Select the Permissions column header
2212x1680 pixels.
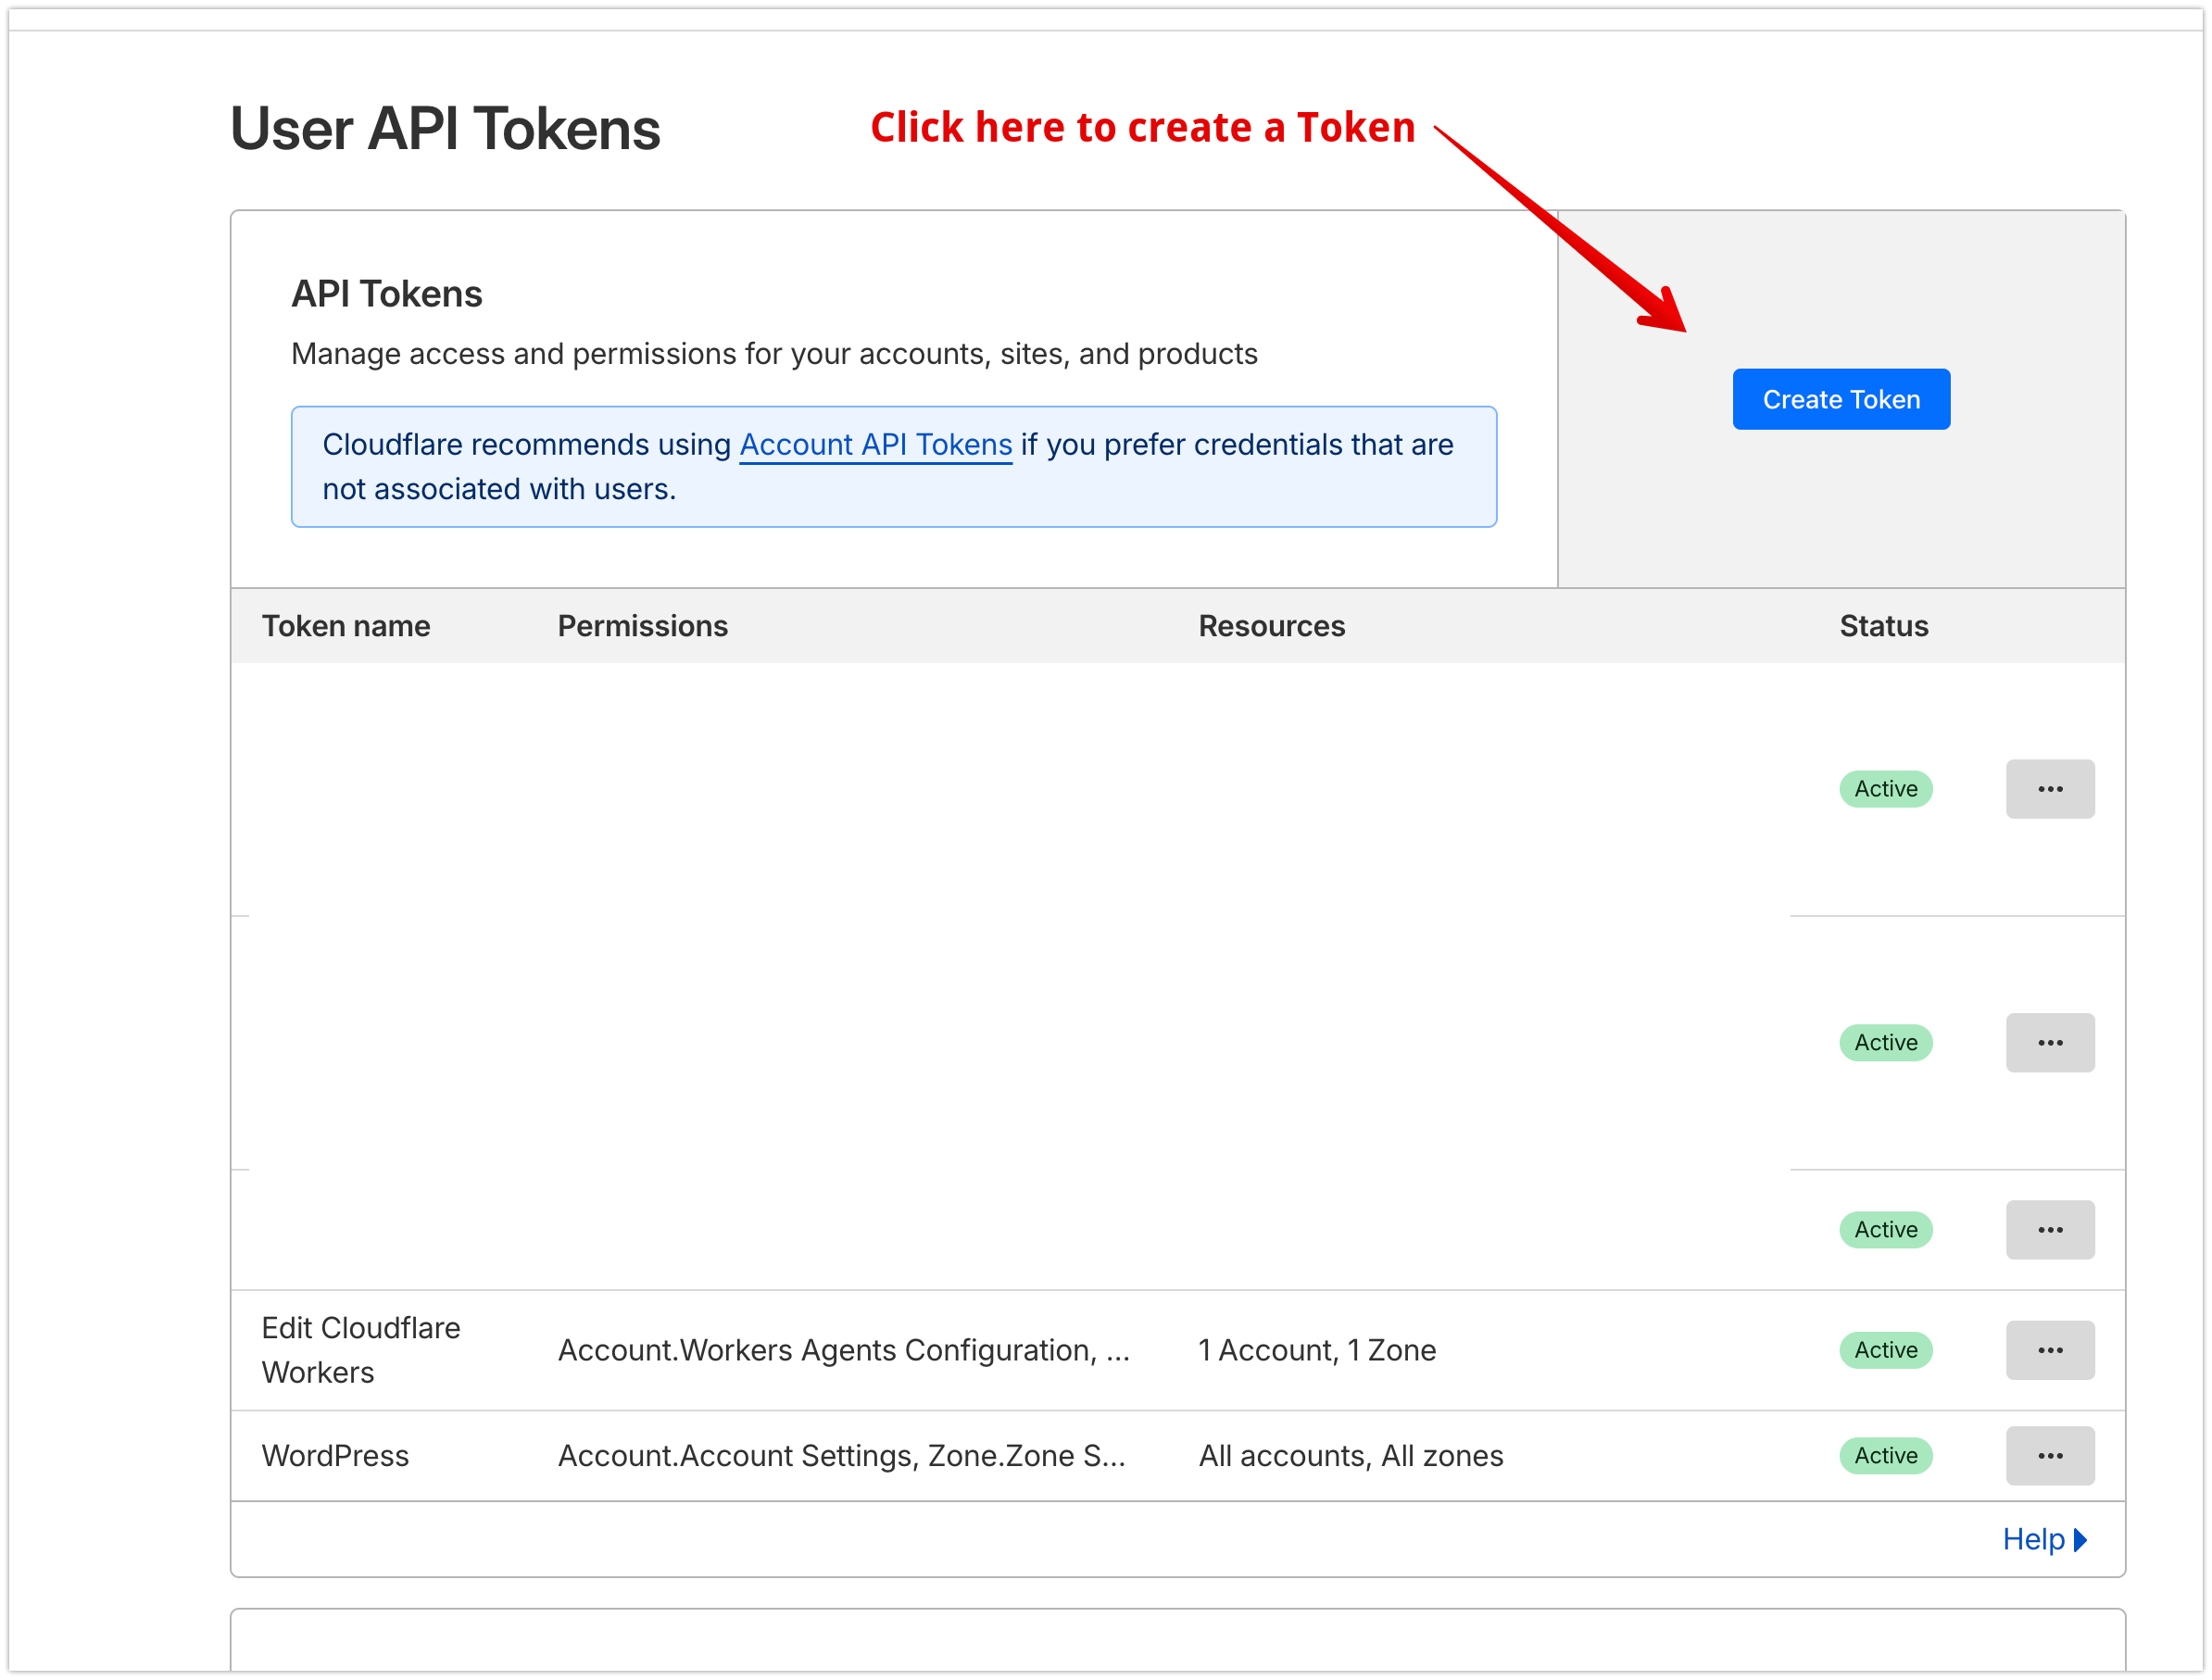pyautogui.click(x=643, y=625)
